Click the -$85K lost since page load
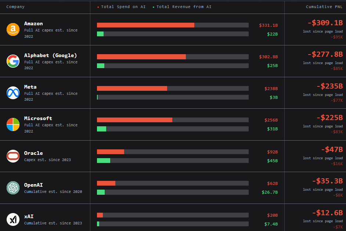 coord(337,68)
